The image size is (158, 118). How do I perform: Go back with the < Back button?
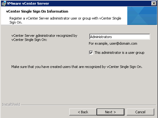pyautogui.click(x=83, y=112)
